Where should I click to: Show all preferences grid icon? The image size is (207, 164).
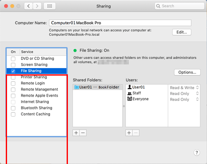tap(50, 6)
